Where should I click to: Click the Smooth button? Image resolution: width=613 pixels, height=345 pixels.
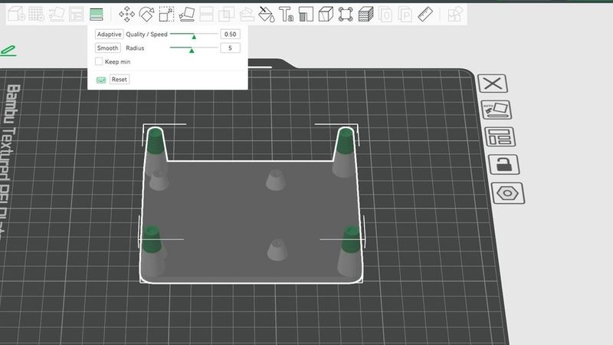pyautogui.click(x=107, y=48)
